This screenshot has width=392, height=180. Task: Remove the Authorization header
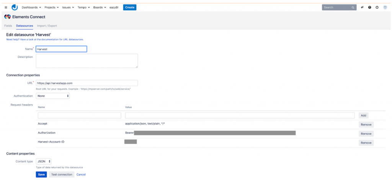[366, 134]
